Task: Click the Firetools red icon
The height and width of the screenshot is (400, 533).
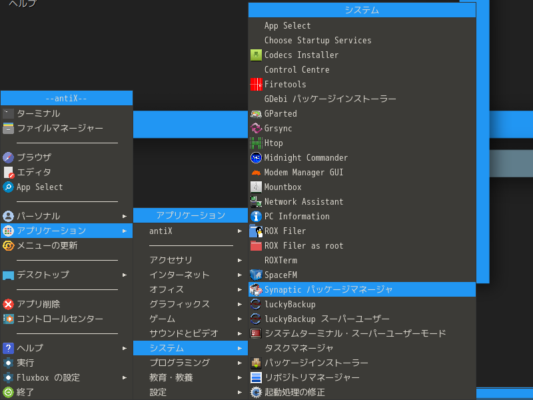Action: pyautogui.click(x=256, y=85)
